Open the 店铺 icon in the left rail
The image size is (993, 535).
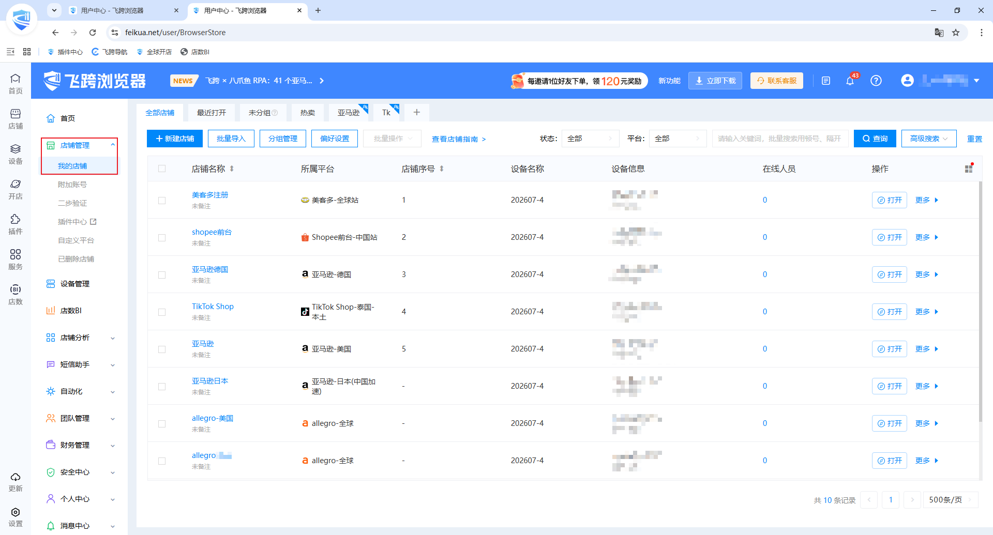click(x=16, y=119)
